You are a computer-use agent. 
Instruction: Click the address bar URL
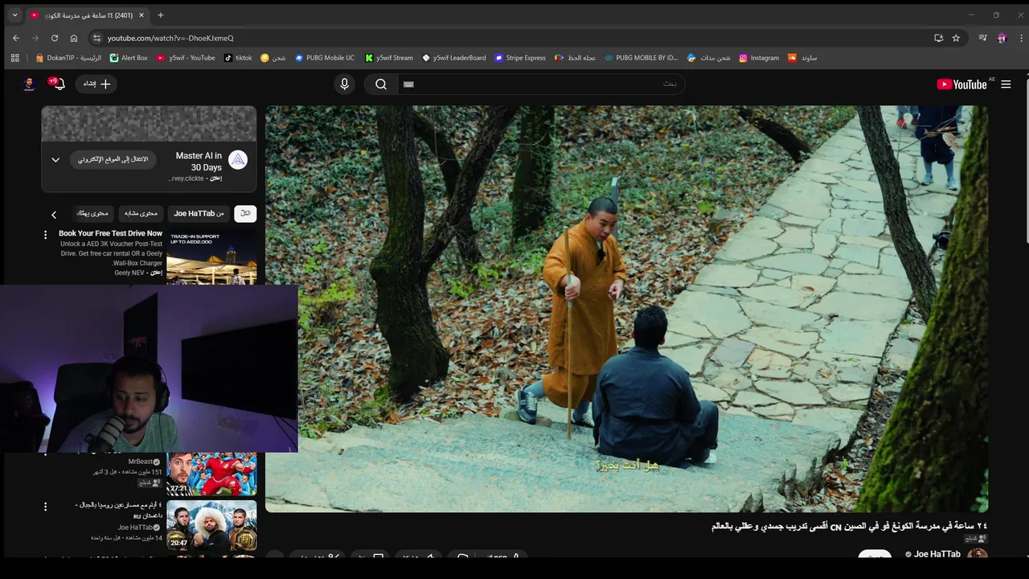tap(170, 38)
